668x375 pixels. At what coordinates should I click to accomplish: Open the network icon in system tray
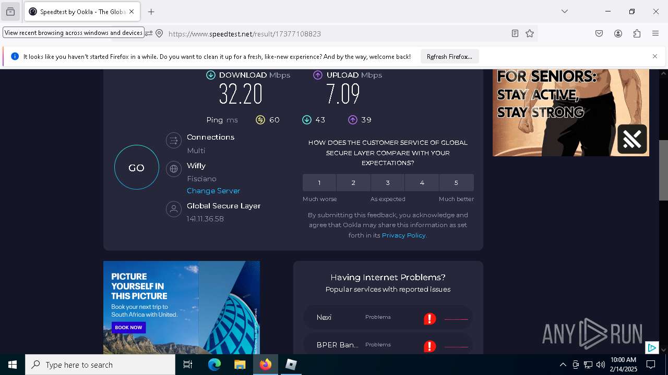pyautogui.click(x=588, y=365)
